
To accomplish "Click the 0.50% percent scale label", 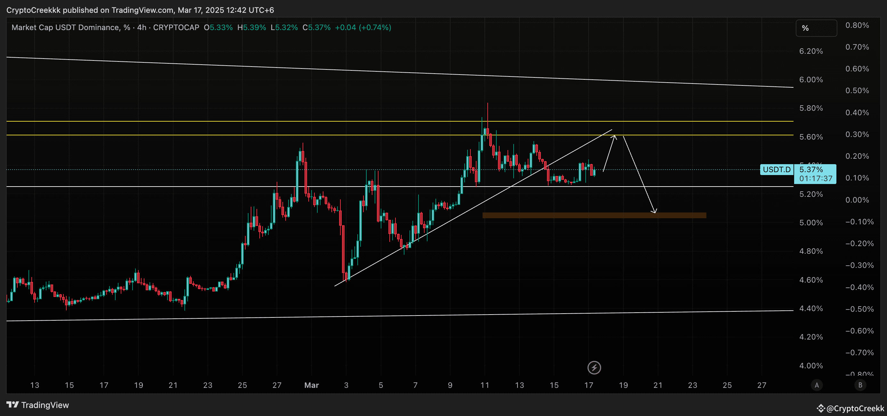I will 857,91.
